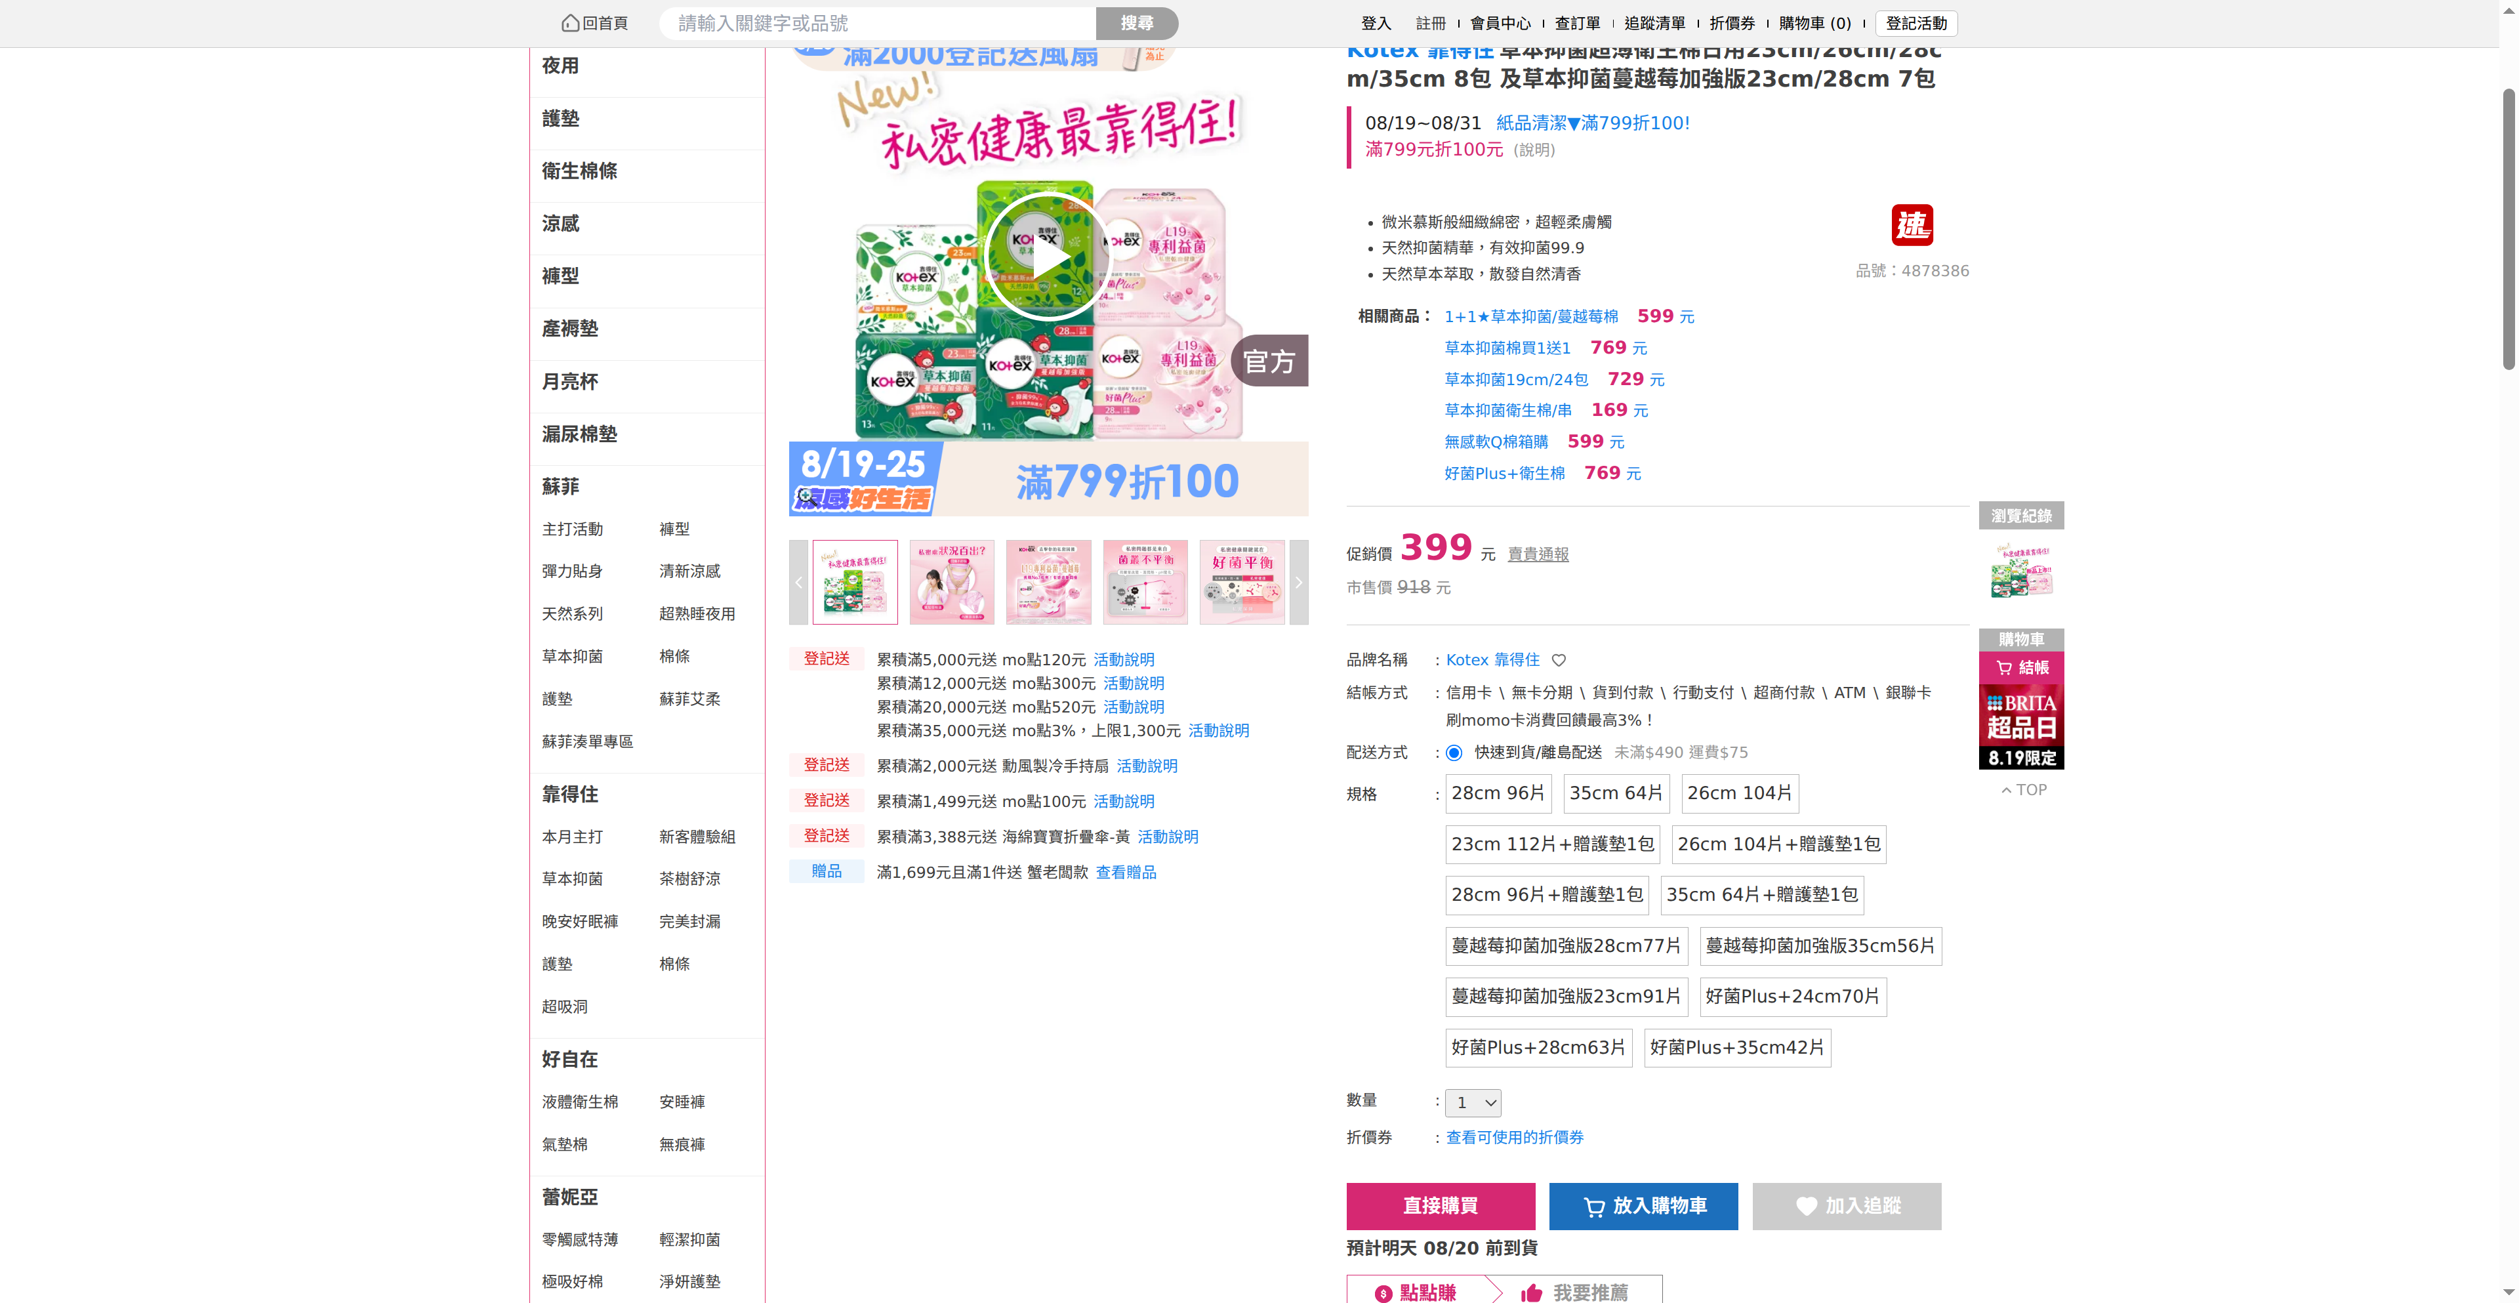The width and height of the screenshot is (2519, 1303).
Task: Open the quantity dropdown
Action: click(x=1473, y=1102)
